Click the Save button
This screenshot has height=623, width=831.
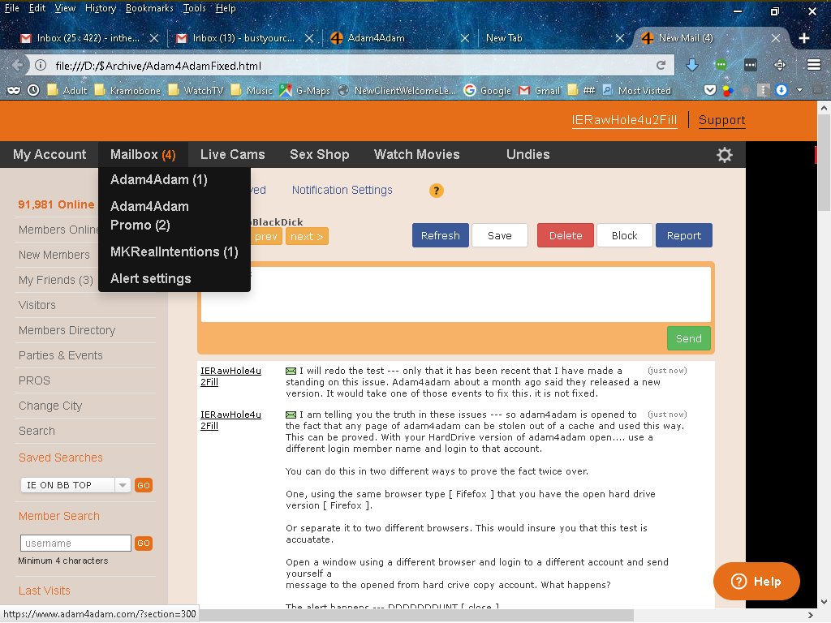tap(500, 236)
